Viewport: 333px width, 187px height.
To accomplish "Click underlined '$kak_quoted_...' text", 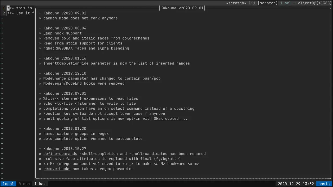I will pos(171,119).
